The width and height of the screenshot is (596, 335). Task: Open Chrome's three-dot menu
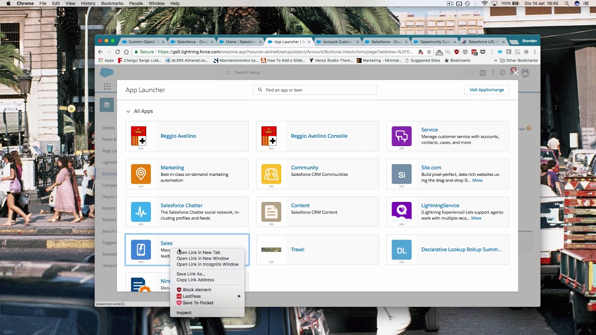pyautogui.click(x=535, y=52)
